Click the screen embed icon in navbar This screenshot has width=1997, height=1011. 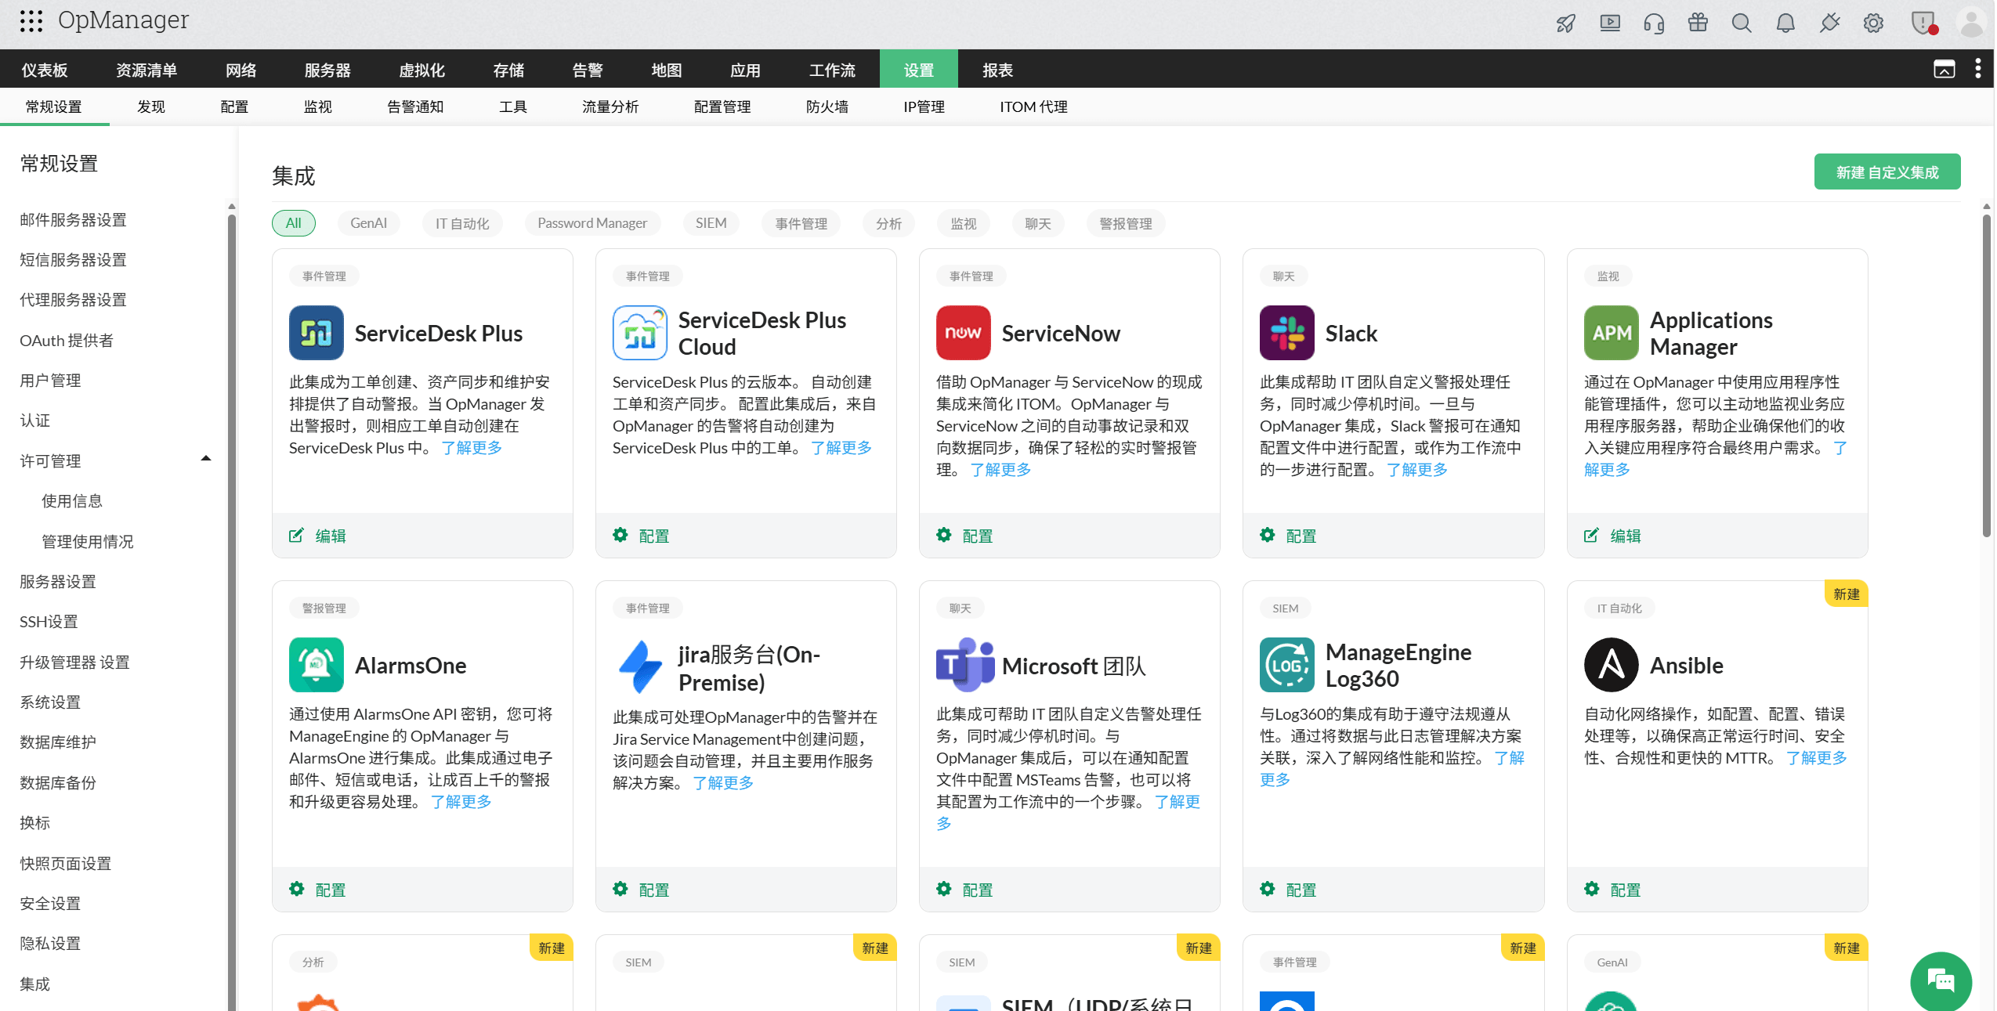click(x=1945, y=69)
